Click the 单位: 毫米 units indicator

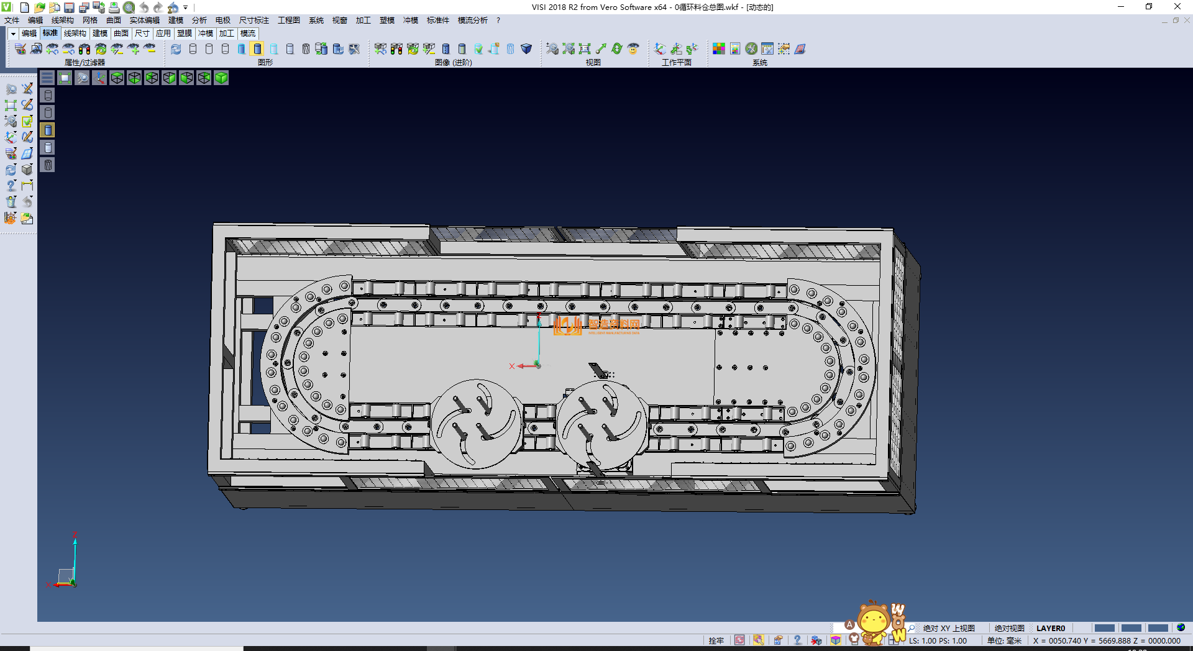click(x=1004, y=640)
